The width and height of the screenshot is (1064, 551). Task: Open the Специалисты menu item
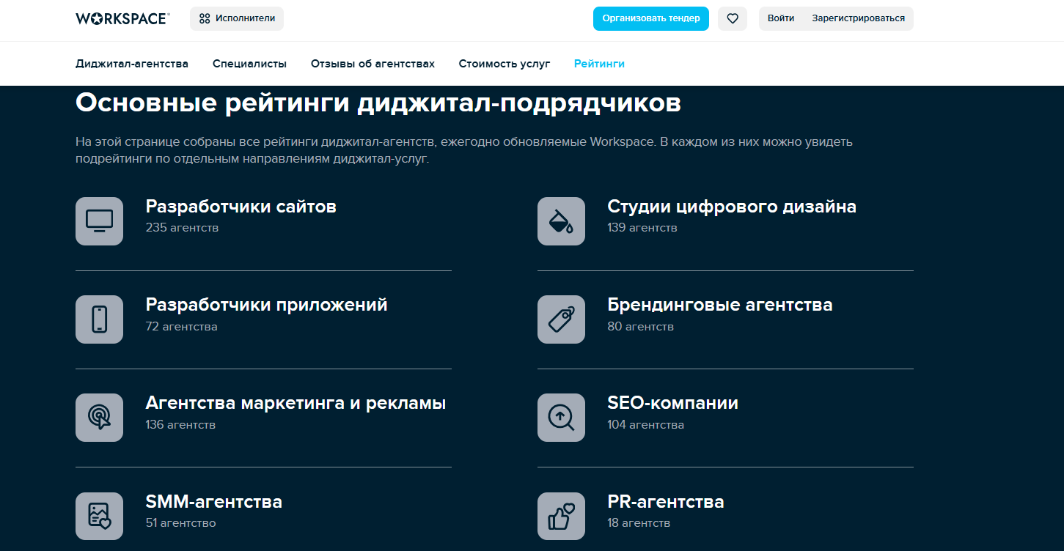(x=249, y=64)
